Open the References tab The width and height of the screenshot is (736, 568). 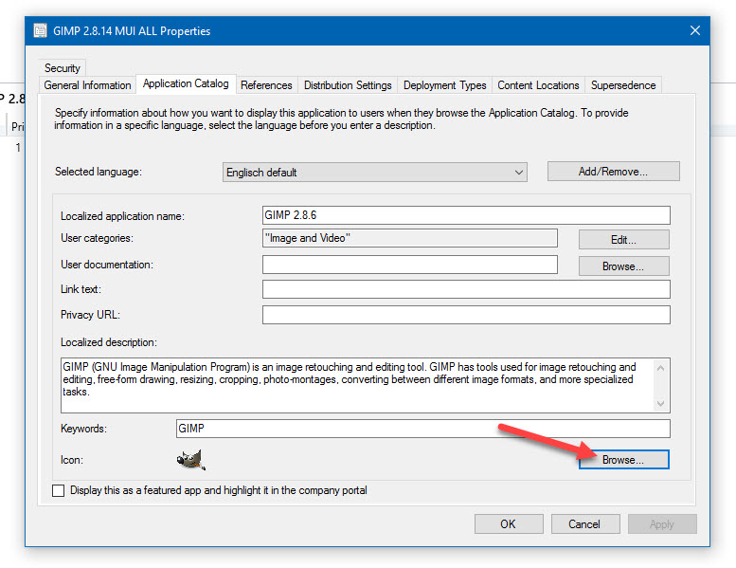coord(266,85)
